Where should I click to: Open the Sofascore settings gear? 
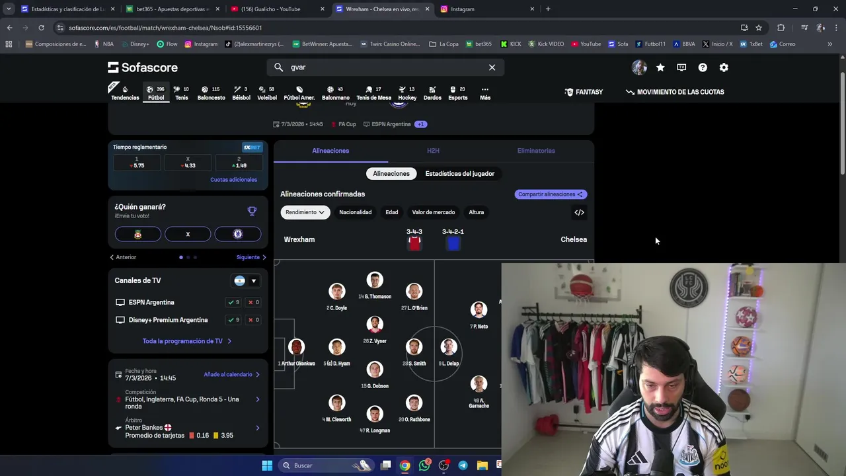pyautogui.click(x=724, y=67)
